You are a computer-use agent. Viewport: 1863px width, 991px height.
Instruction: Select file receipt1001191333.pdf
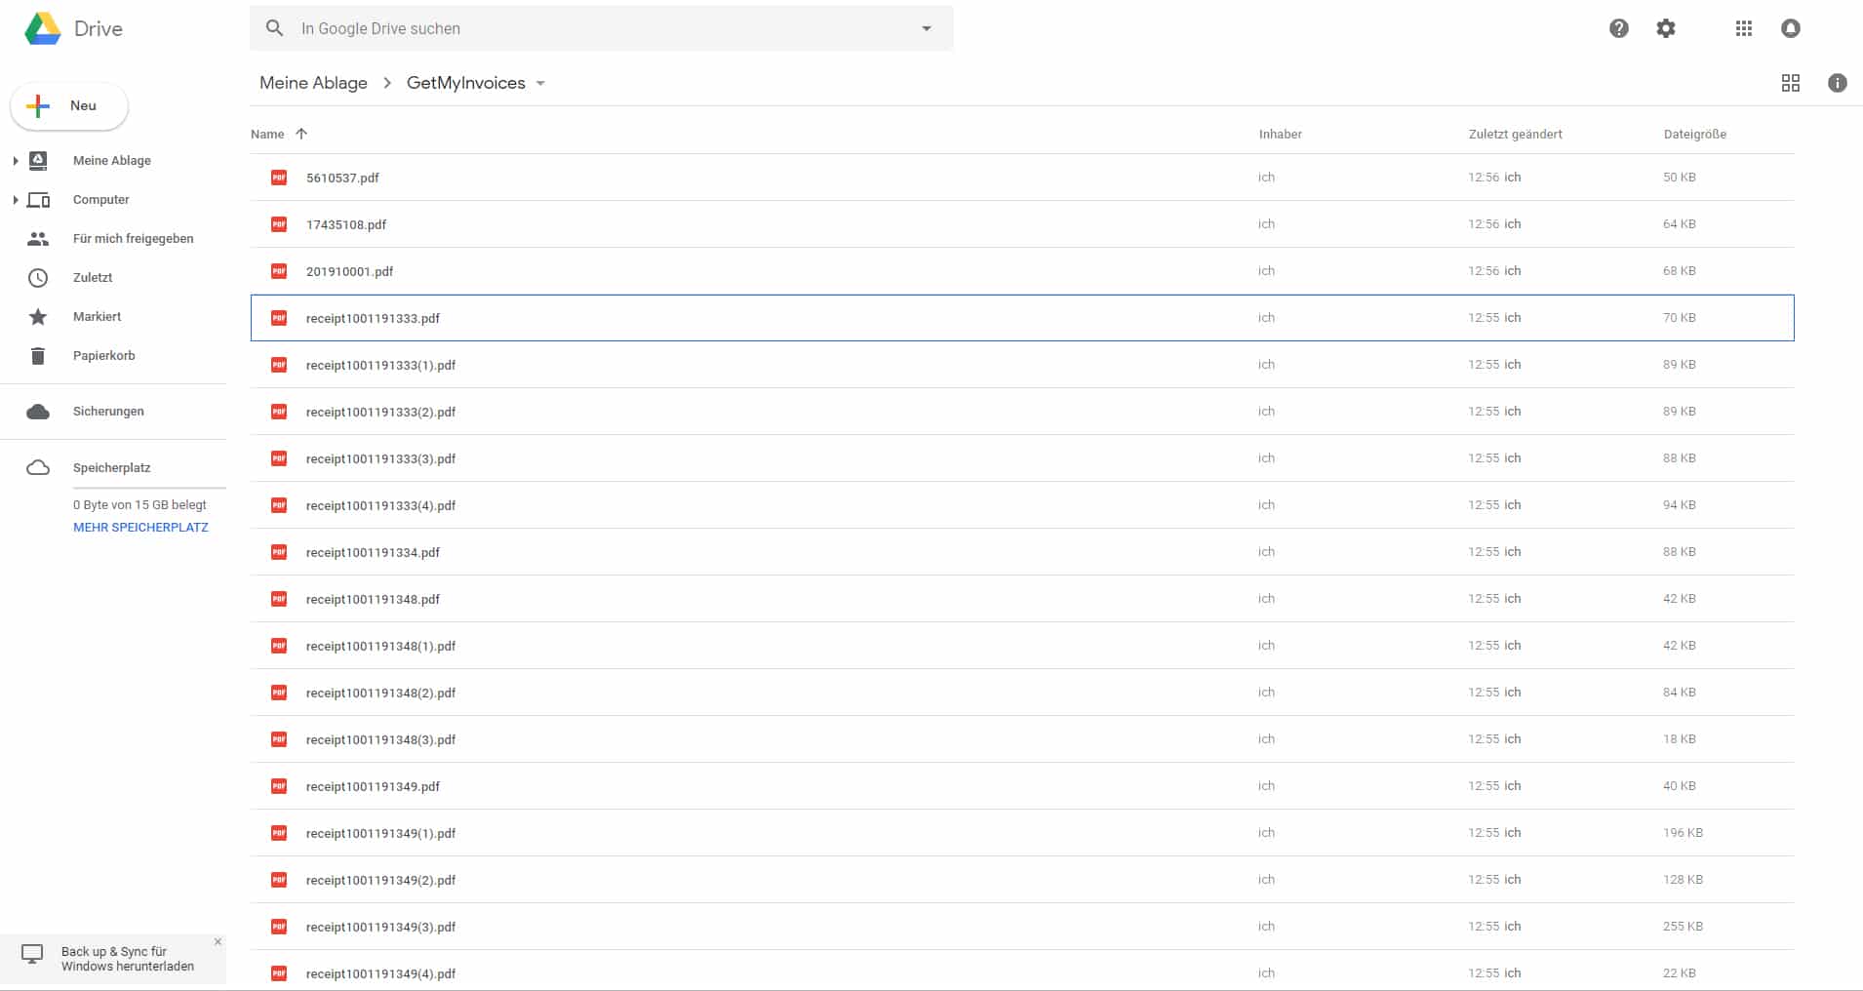(1022, 318)
